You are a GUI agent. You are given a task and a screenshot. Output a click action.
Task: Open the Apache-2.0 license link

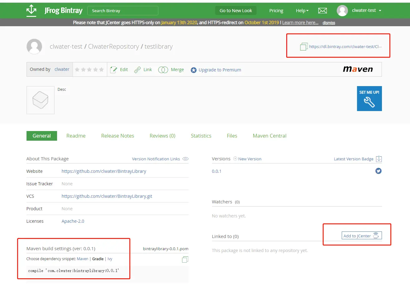(73, 221)
